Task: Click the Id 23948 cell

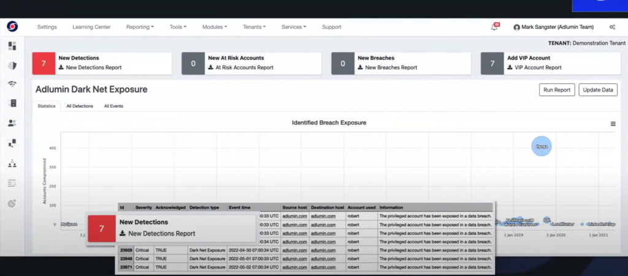Action: pyautogui.click(x=126, y=258)
